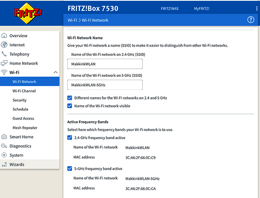Click MAC address value 3C:A6:2F:66:0C:C9
The width and height of the screenshot is (260, 198).
pos(140,158)
